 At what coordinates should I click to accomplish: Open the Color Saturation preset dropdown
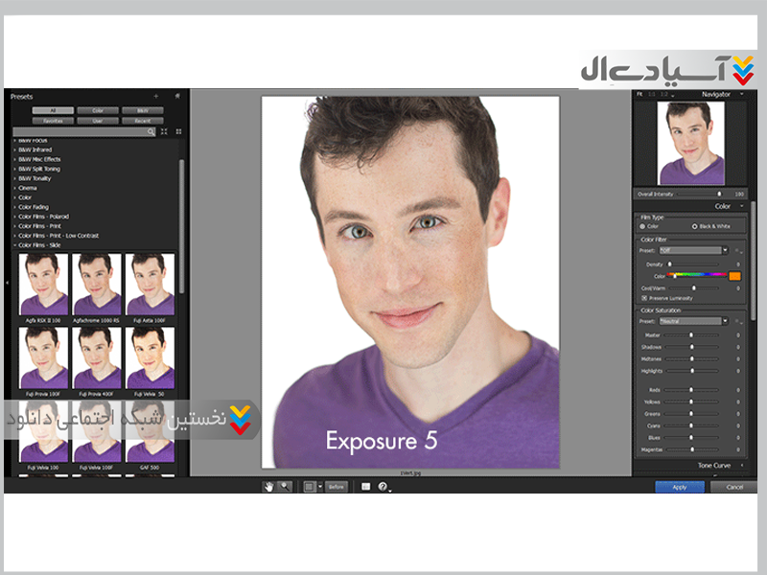click(725, 321)
